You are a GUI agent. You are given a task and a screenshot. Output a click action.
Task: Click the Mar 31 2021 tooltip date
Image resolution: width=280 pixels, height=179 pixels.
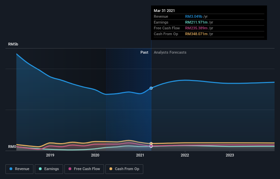tap(164, 11)
